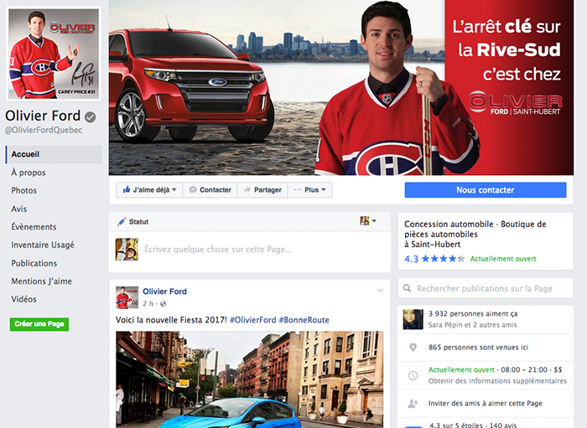Open the J'aime déjà dropdown
This screenshot has width=587, height=428.
(149, 190)
